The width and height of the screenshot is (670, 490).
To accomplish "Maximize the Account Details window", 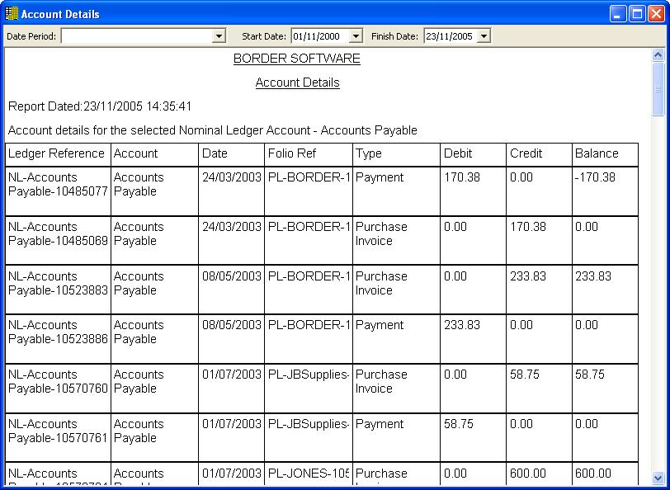I will [637, 14].
